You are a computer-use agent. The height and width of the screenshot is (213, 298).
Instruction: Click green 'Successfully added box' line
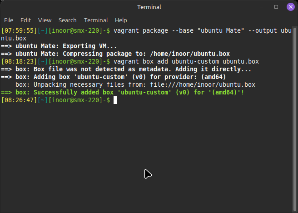point(123,93)
